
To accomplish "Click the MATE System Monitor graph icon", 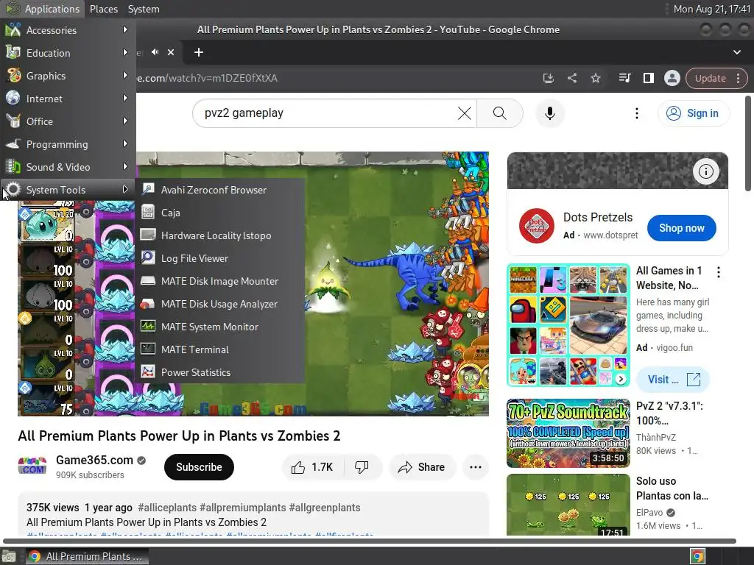I will click(x=147, y=326).
